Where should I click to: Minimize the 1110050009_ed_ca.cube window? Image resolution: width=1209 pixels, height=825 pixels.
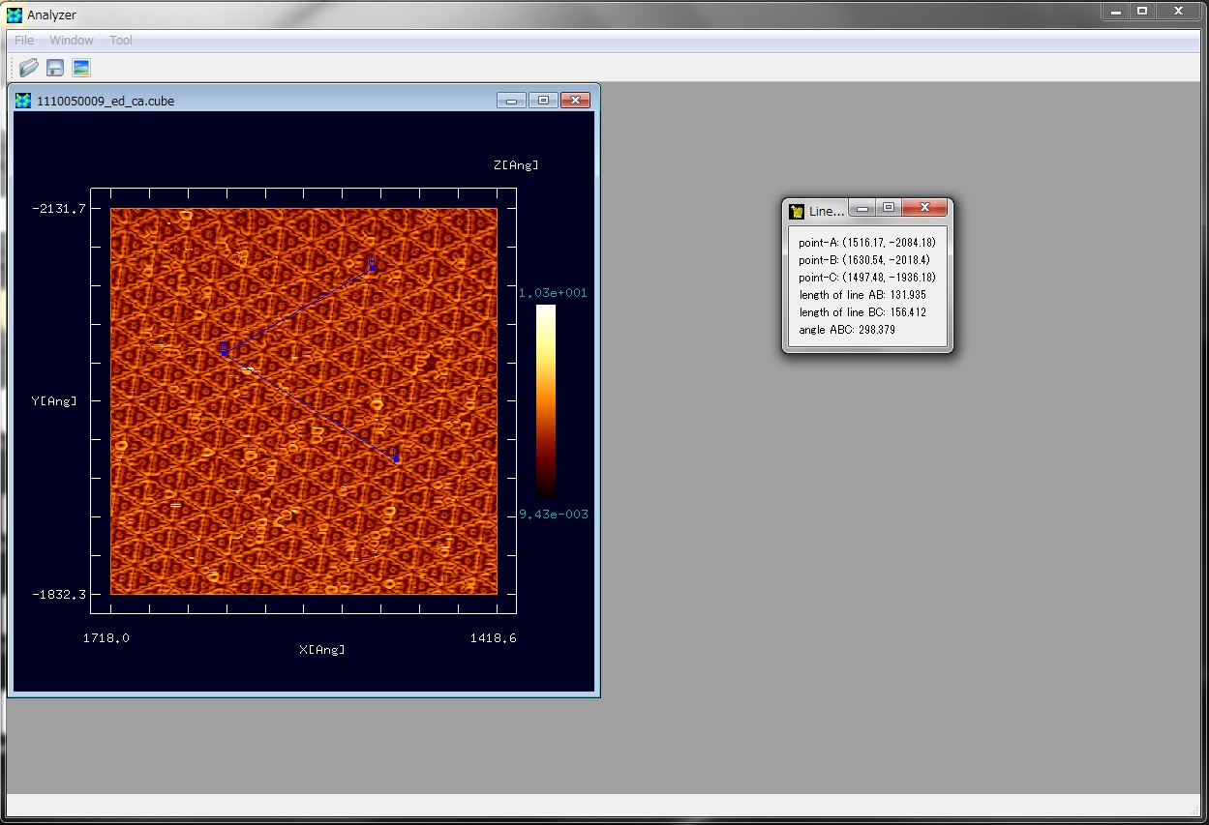(511, 101)
